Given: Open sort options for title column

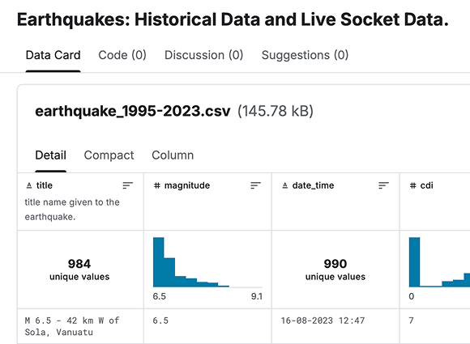Looking at the screenshot, I should coord(128,185).
